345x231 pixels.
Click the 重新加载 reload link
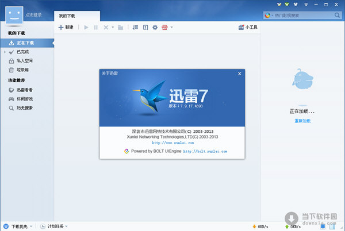(x=302, y=121)
